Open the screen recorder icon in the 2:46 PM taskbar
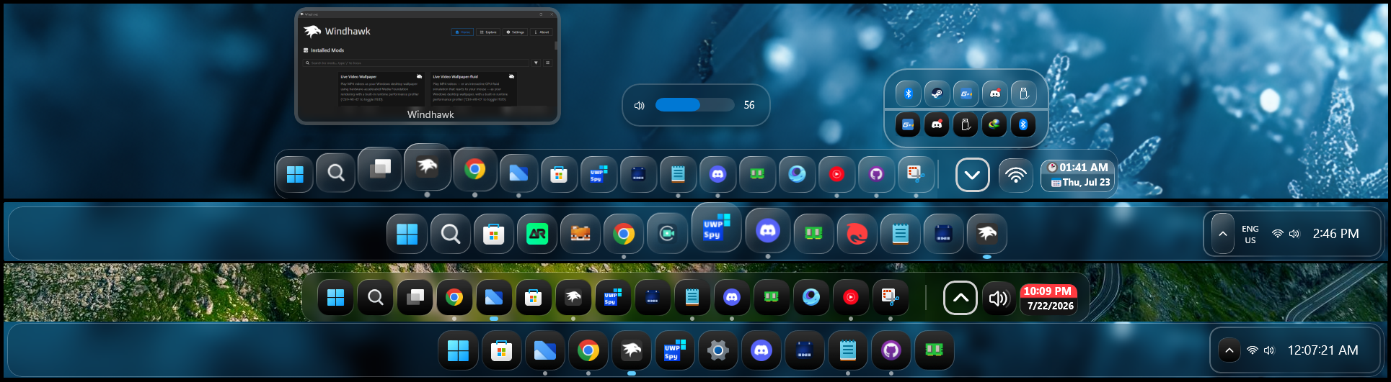The image size is (1391, 382). (x=667, y=234)
